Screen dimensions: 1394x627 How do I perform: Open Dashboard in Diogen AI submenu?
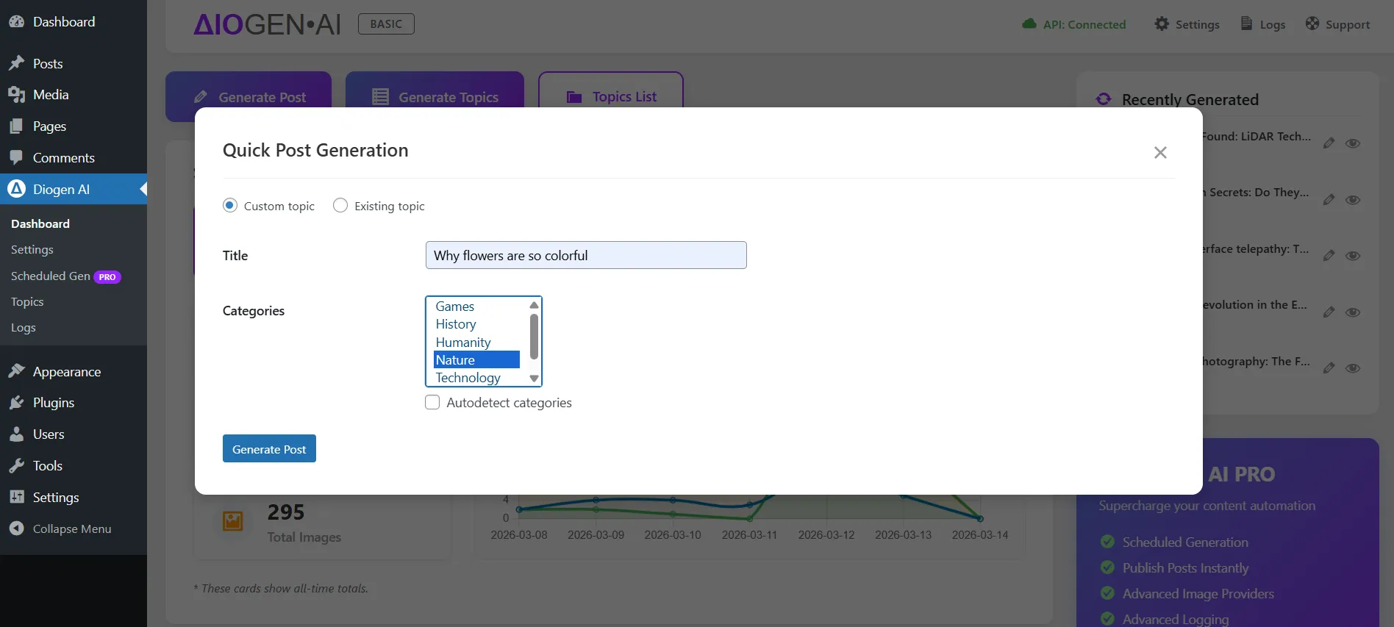pyautogui.click(x=40, y=223)
